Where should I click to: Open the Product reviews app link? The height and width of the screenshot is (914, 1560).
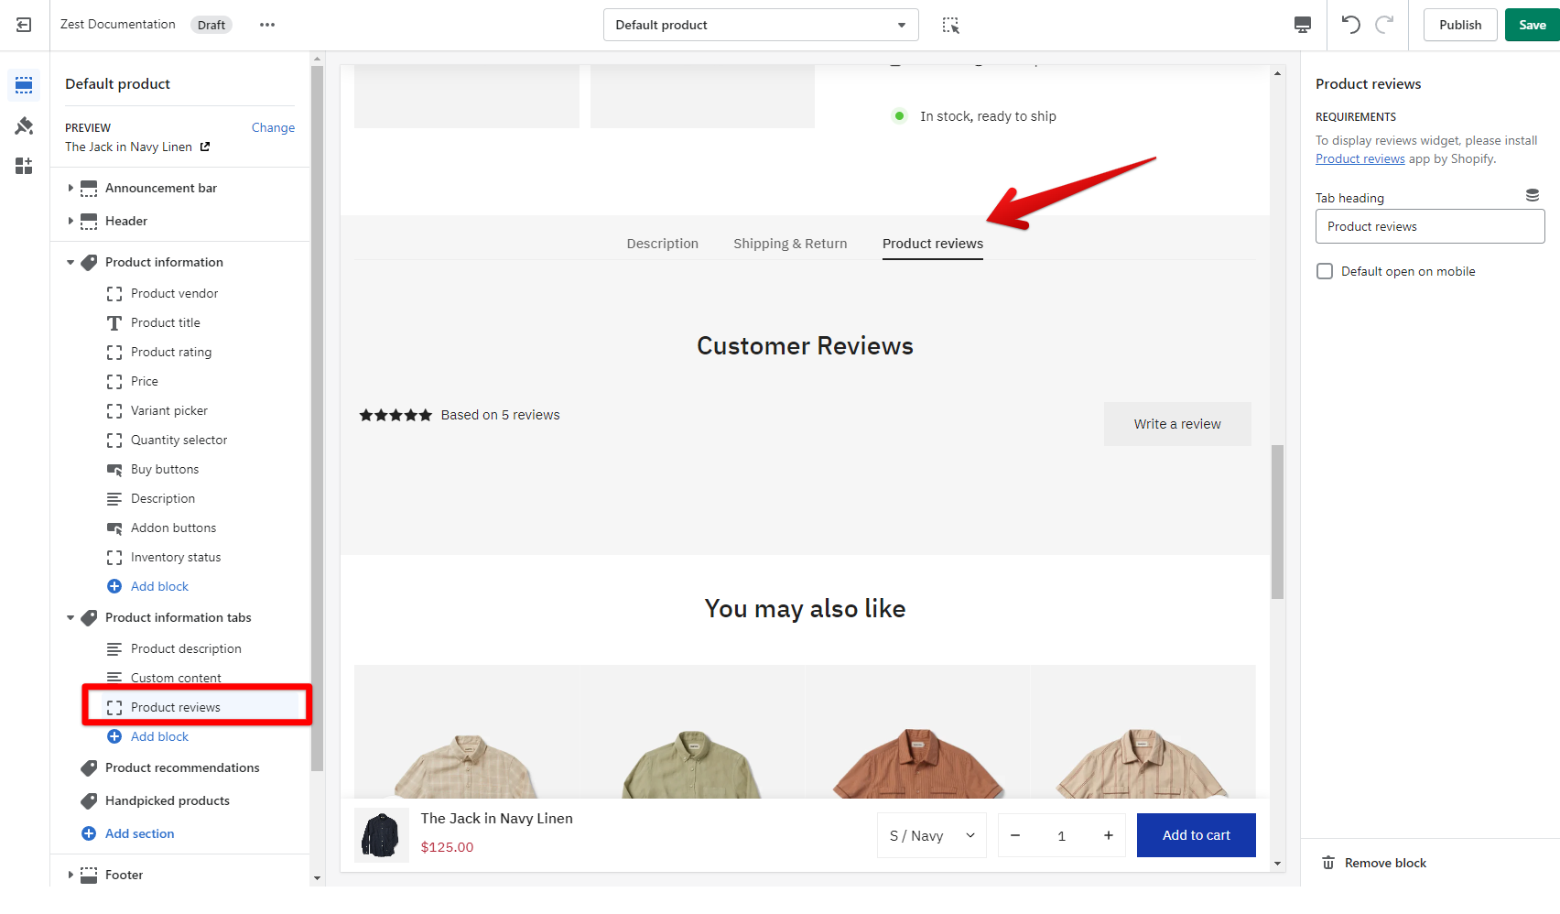[x=1360, y=158]
